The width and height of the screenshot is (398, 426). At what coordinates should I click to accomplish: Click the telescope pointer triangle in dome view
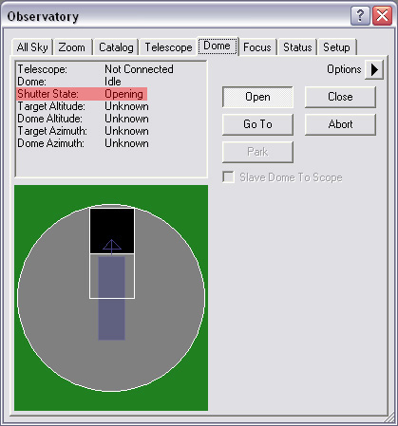tap(112, 246)
